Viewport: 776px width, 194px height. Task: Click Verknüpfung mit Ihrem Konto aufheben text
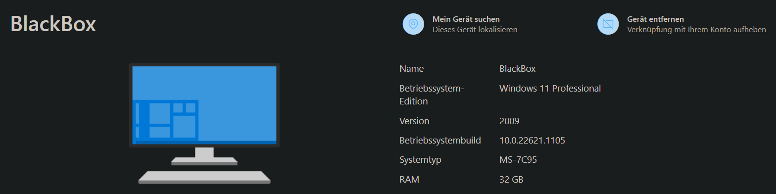pyautogui.click(x=696, y=30)
